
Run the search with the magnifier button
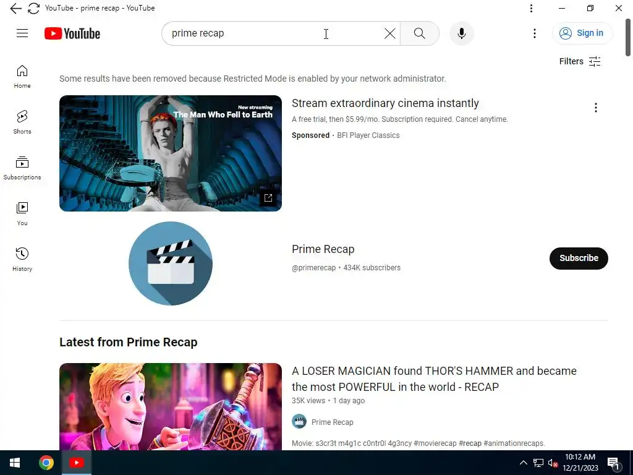click(x=420, y=33)
